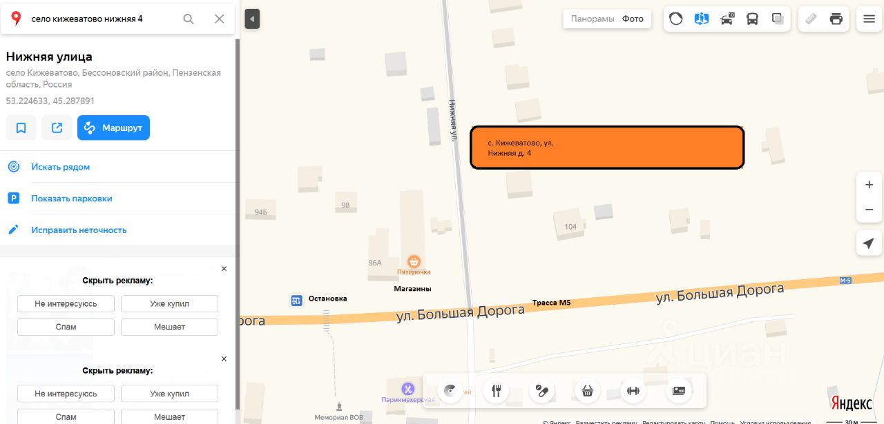Search ATMs with banknote icon
This screenshot has width=884, height=424.
[x=678, y=391]
